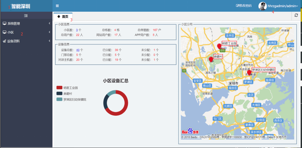This screenshot has height=148, width=302.
Task: Switch to the 首页 tab
Action: coord(63,17)
